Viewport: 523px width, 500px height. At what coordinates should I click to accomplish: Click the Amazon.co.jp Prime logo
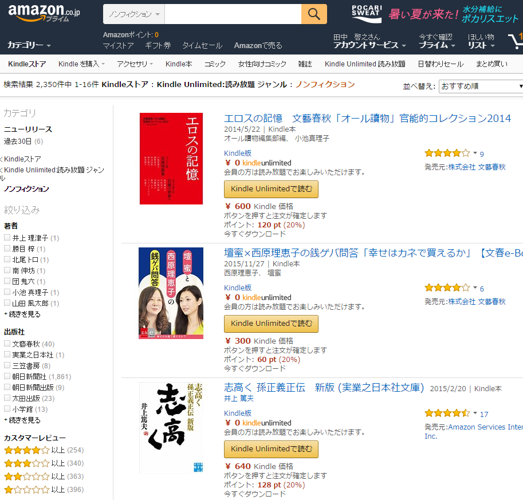pos(44,13)
